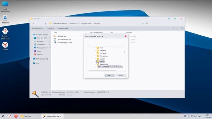The image size is (212, 119).
Task: Click the Мой компьютер breadcrumb
Action: tap(60, 23)
